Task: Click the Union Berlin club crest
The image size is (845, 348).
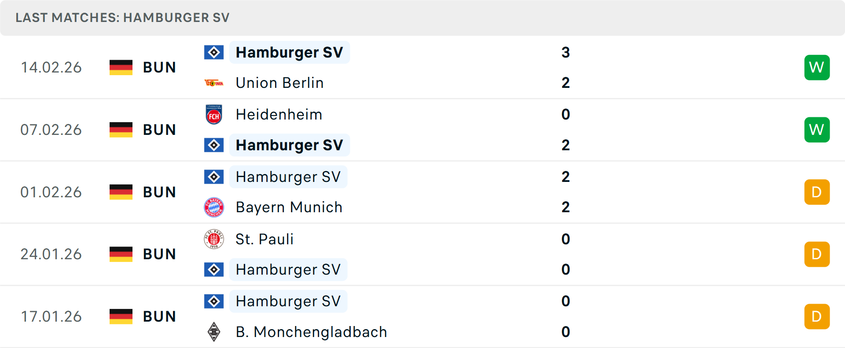Action: tap(214, 83)
